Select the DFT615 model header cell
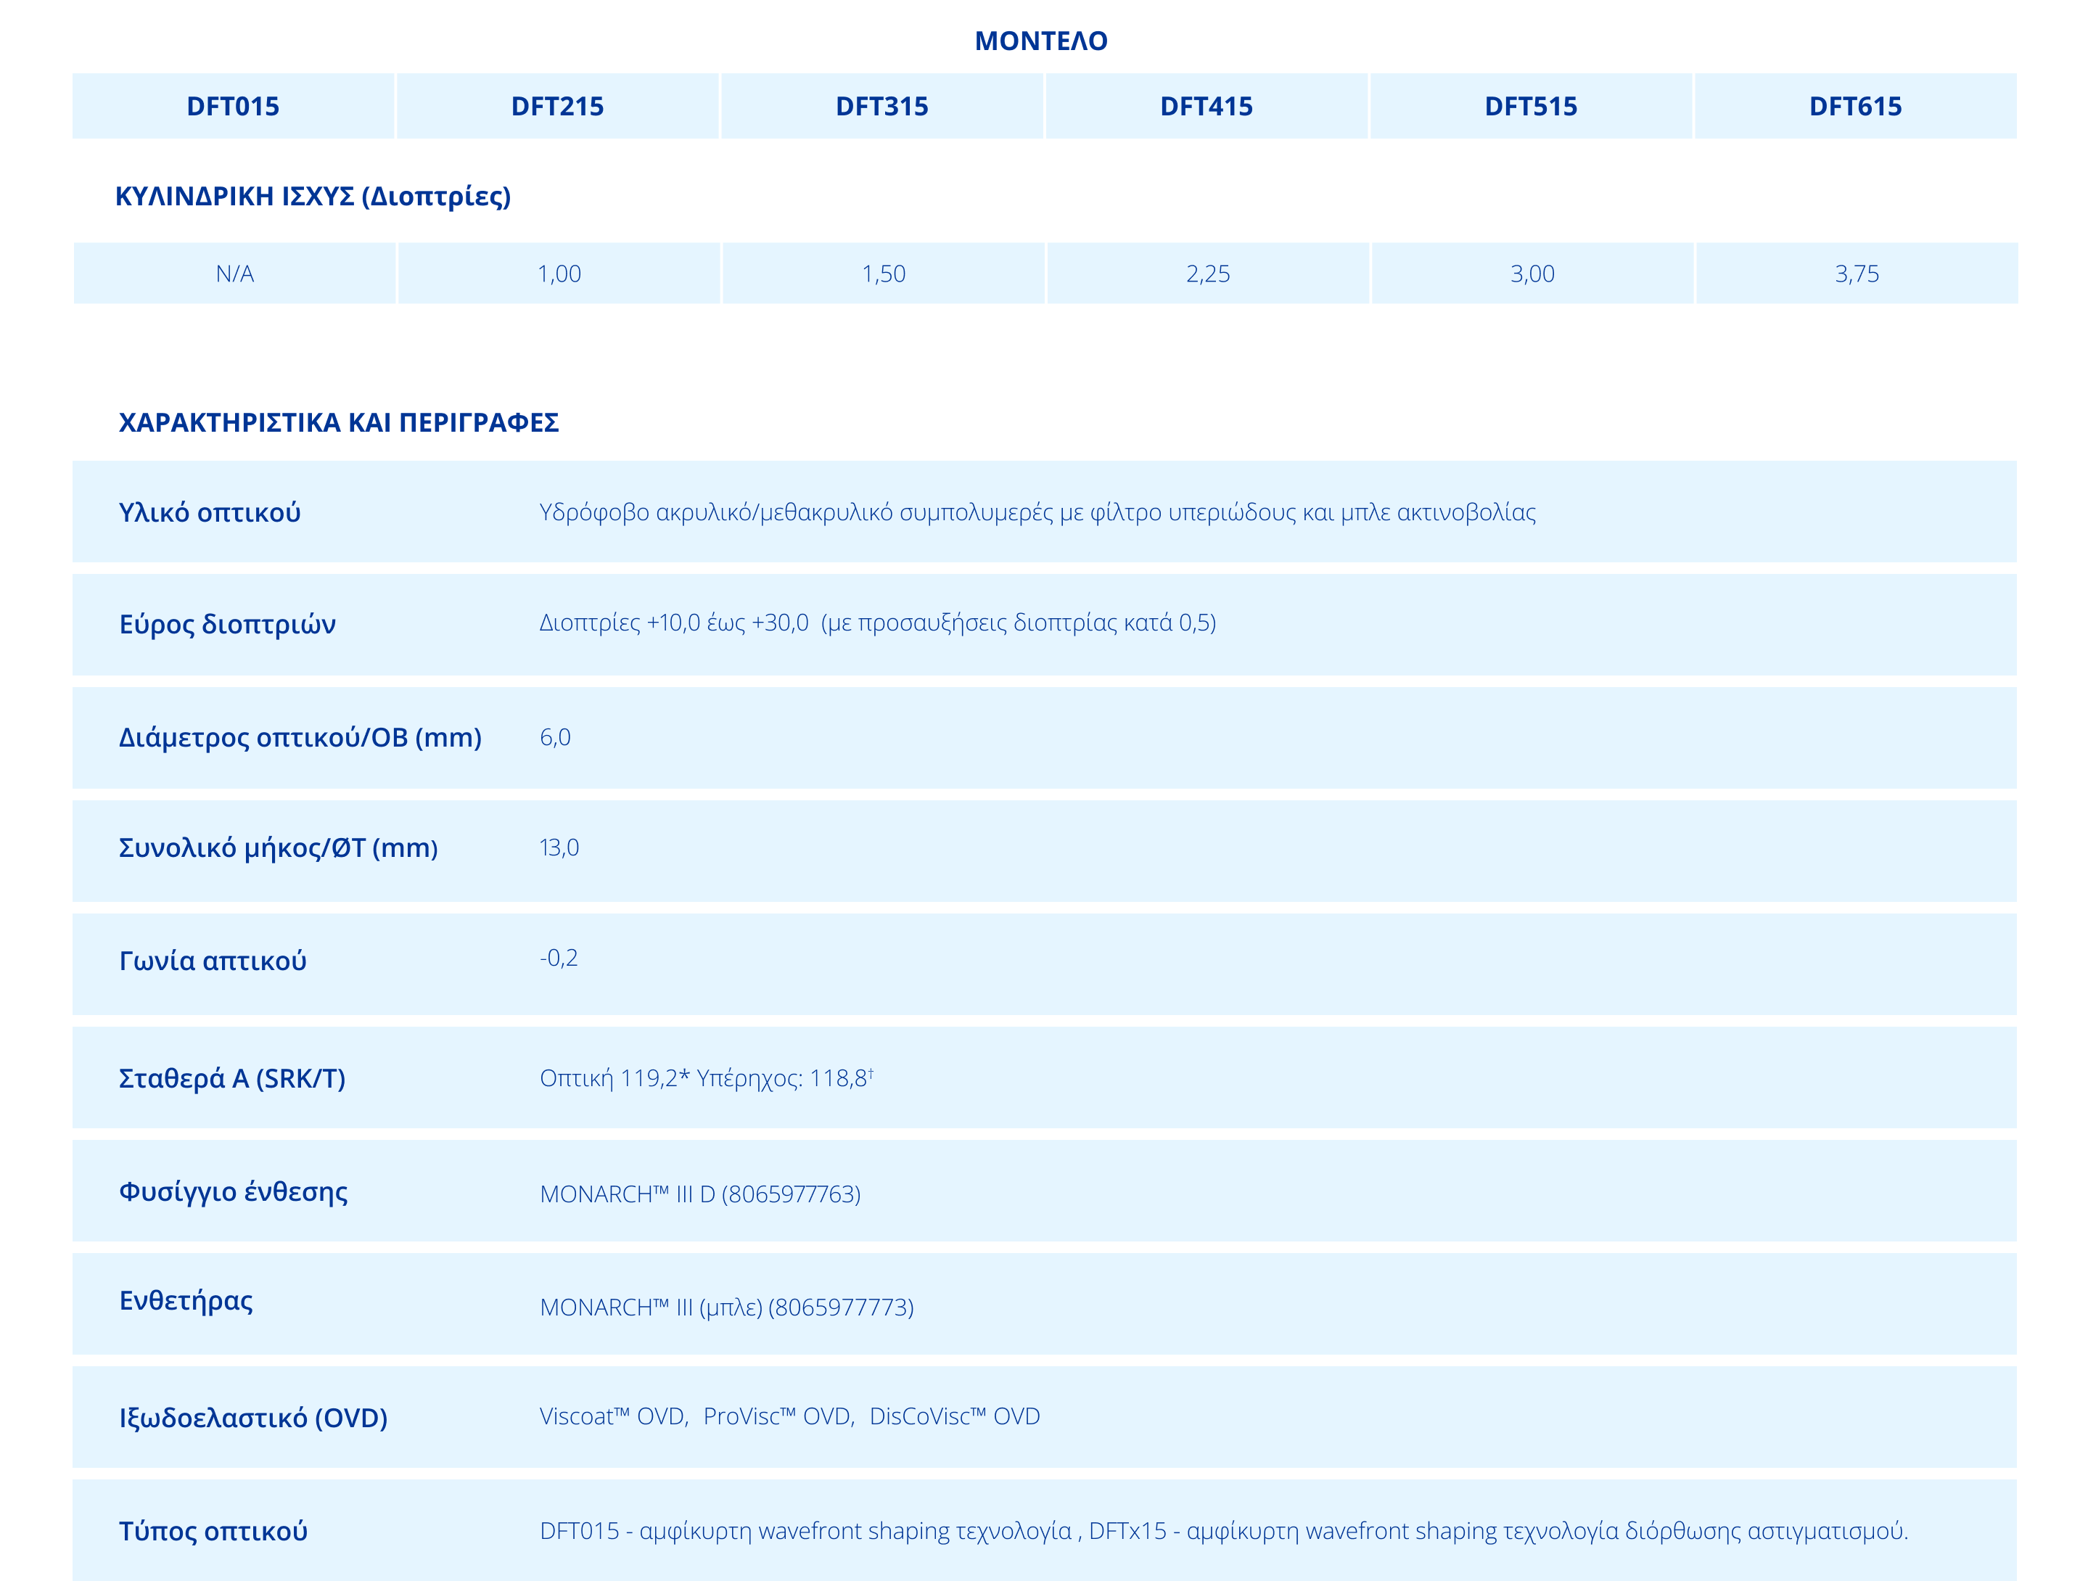The image size is (2088, 1589). (1854, 106)
